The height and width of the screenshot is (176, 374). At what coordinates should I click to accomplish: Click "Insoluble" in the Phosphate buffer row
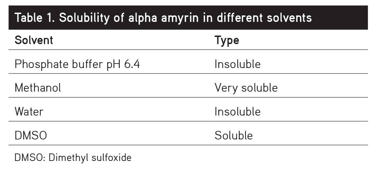(238, 64)
